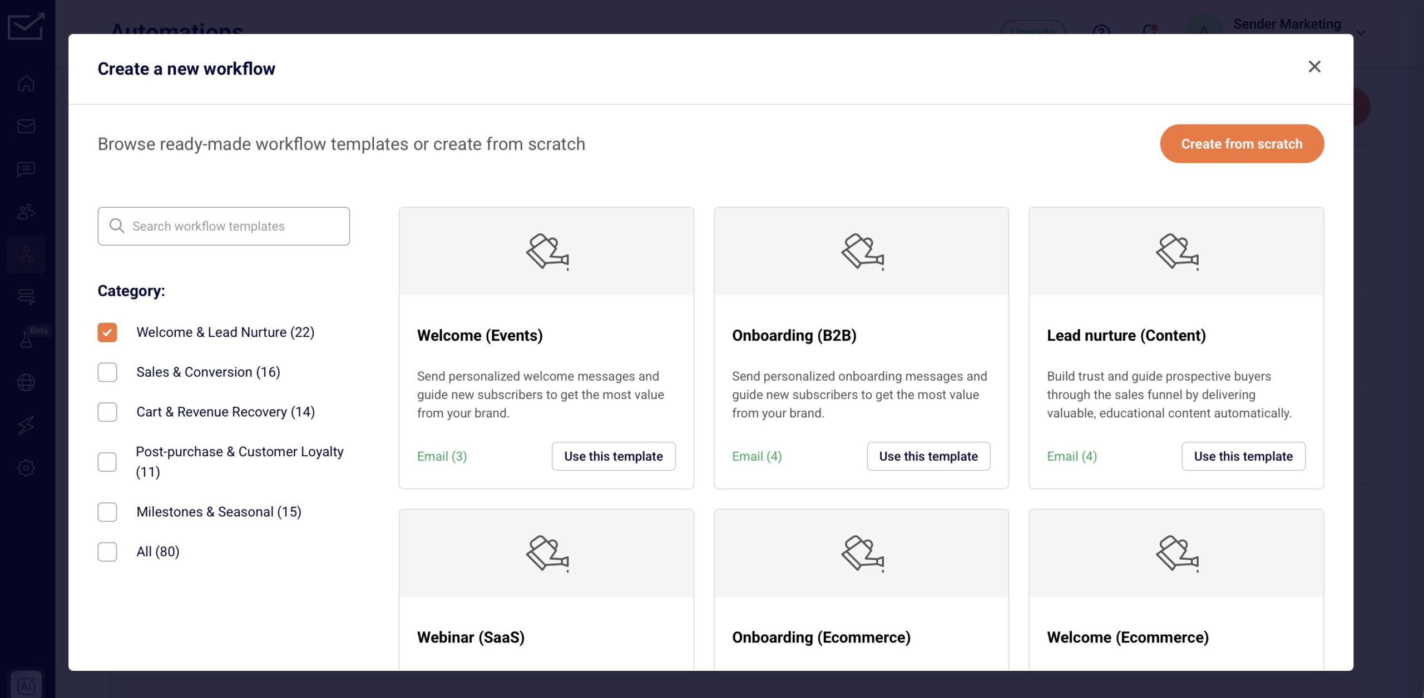Viewport: 1424px width, 698px height.
Task: Close the Create a new workflow dialog
Action: click(x=1314, y=67)
